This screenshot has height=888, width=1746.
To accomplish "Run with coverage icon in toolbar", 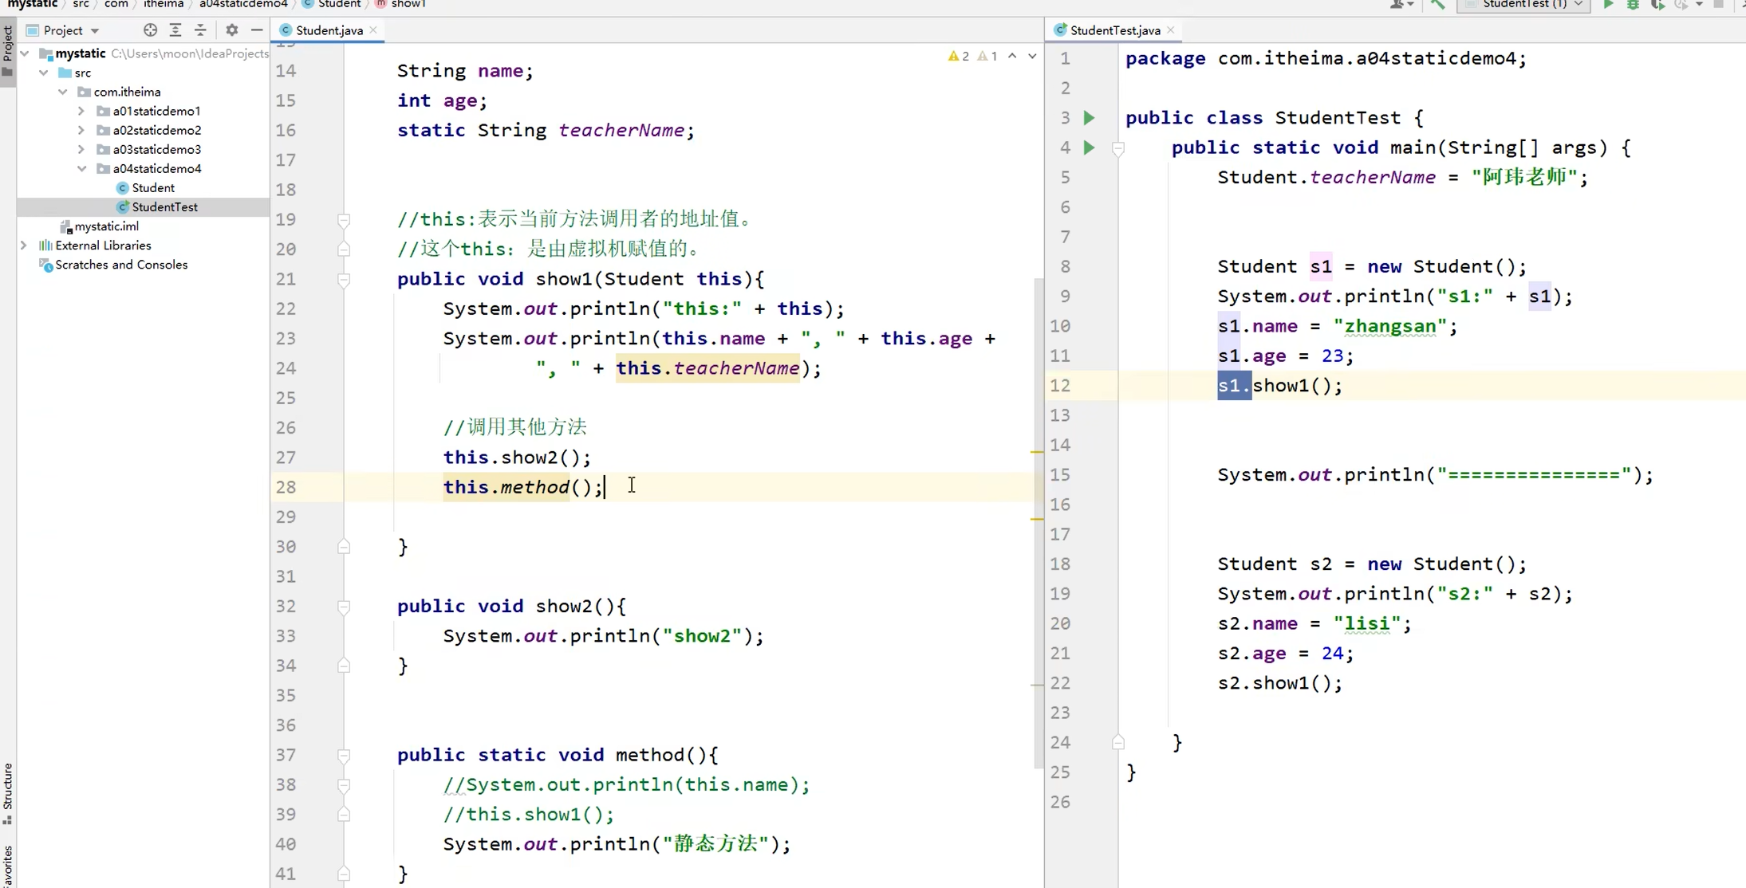I will pyautogui.click(x=1659, y=5).
